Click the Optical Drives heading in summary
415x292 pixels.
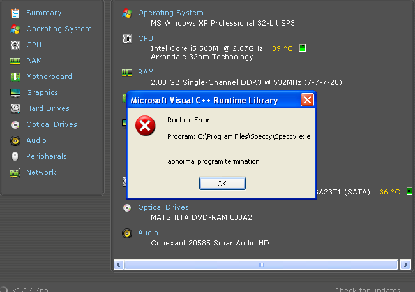[163, 207]
